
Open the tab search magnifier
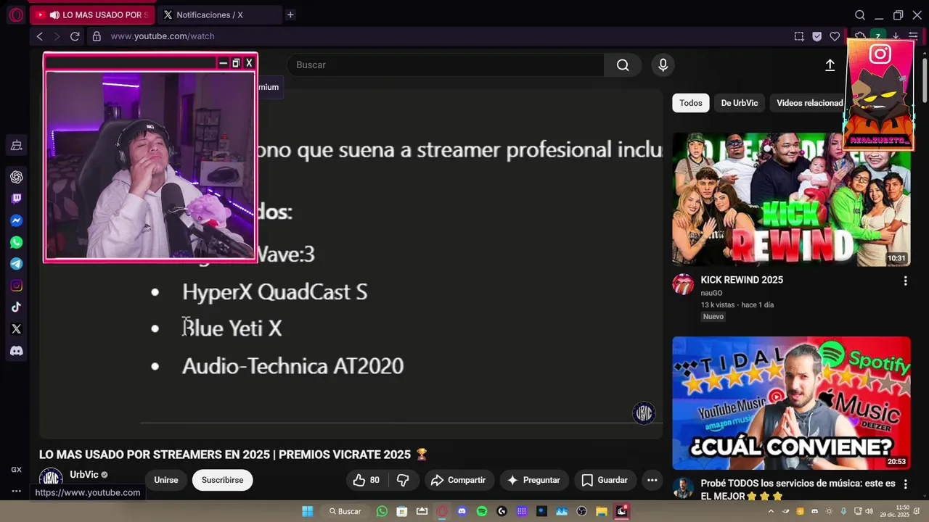(860, 14)
